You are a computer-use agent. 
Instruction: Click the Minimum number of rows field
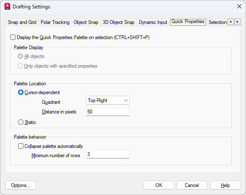point(108,154)
